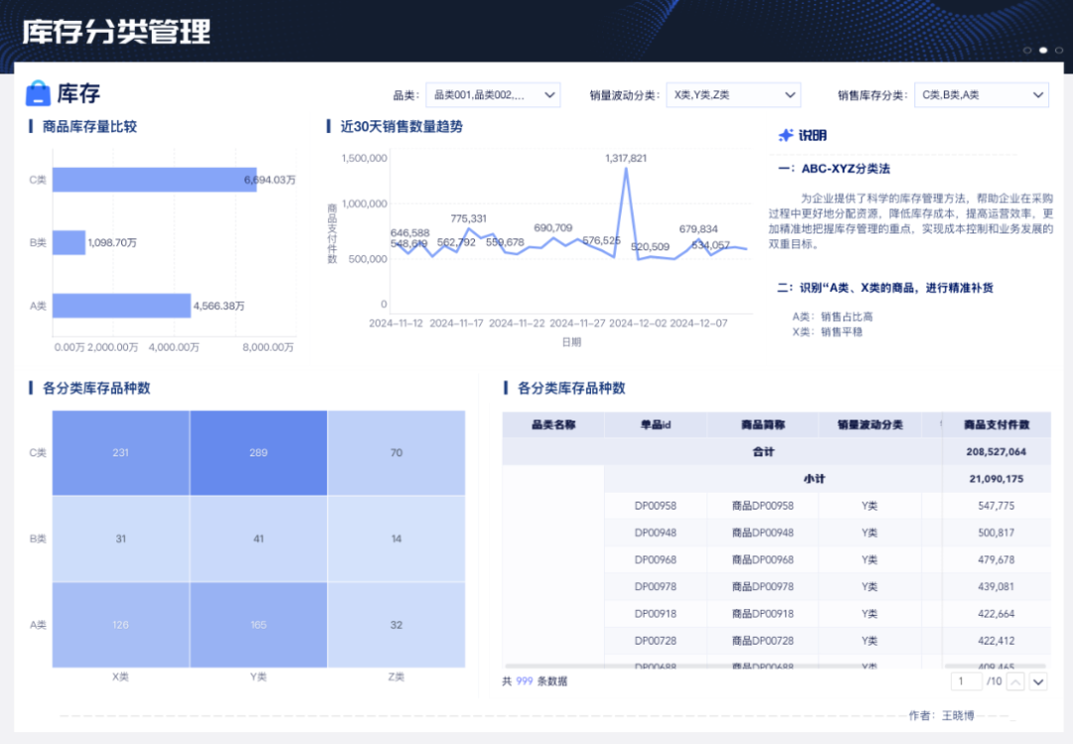This screenshot has width=1073, height=744.
Task: Click payment count value 479,678
Action: click(x=996, y=560)
